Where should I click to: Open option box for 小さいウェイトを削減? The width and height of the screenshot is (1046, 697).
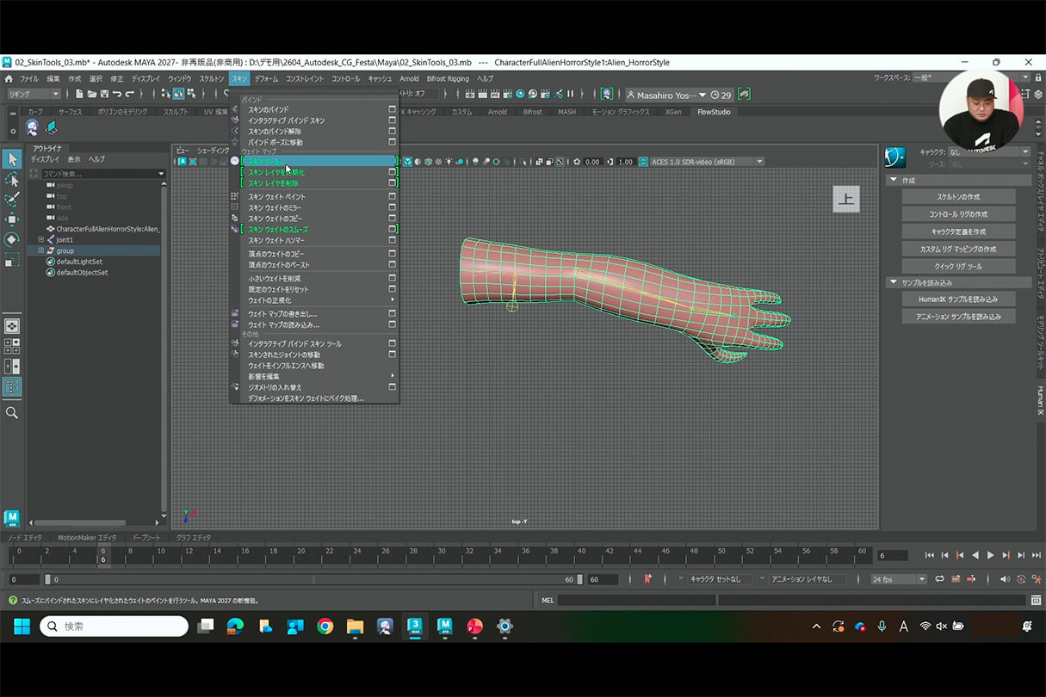click(x=392, y=278)
